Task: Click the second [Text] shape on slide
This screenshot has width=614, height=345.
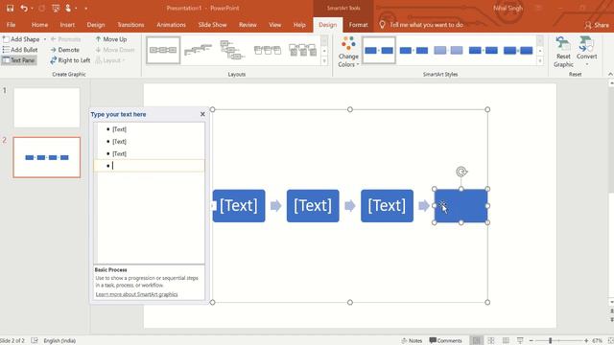Action: (313, 206)
